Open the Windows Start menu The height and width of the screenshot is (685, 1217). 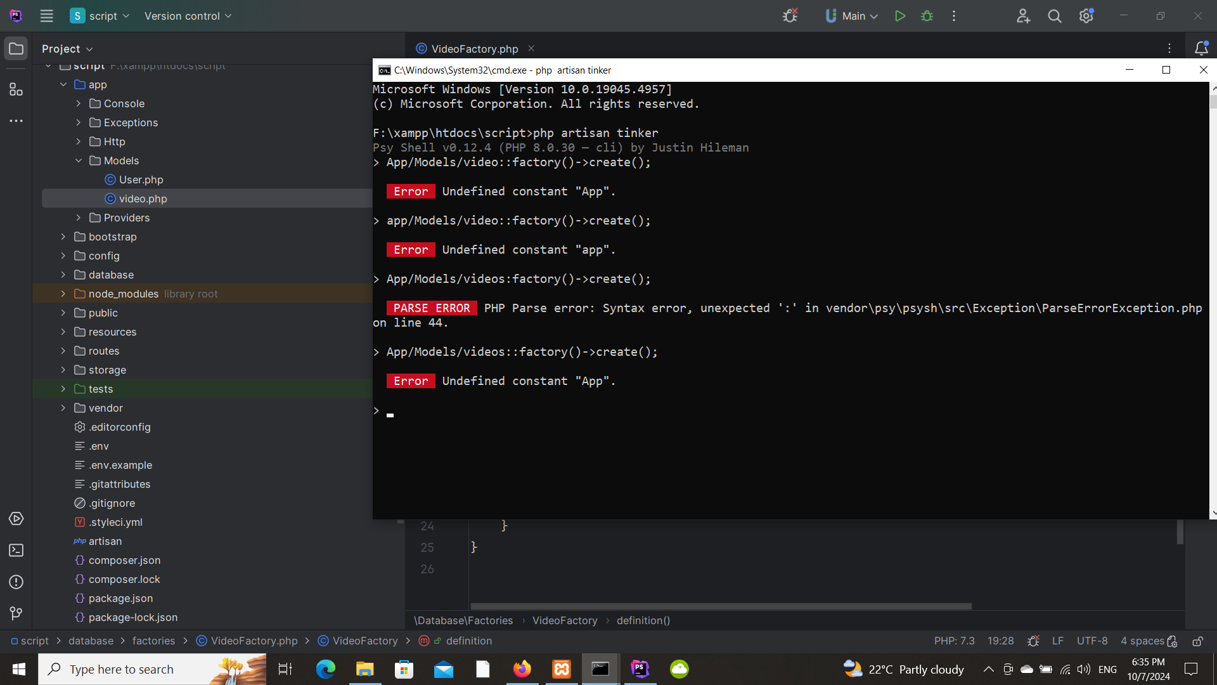pos(19,669)
